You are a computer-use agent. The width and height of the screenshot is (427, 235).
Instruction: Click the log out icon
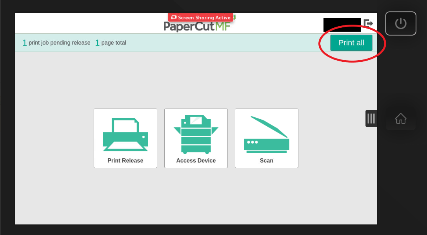tap(368, 23)
